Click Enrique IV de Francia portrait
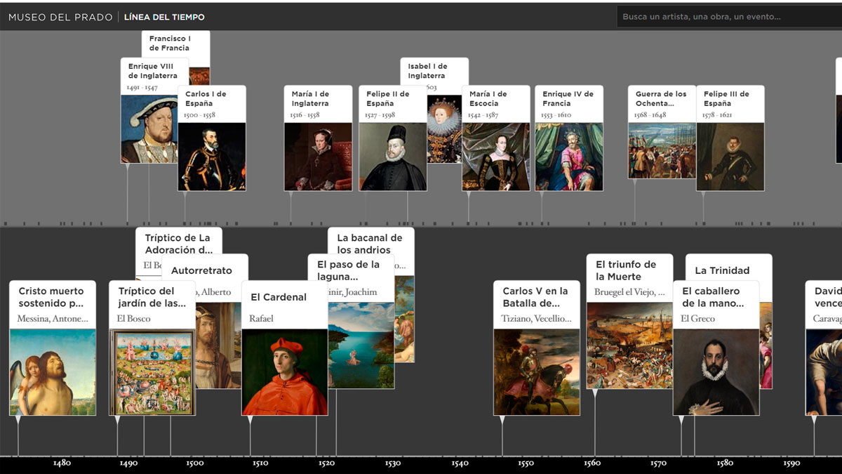The width and height of the screenshot is (842, 474). [x=568, y=156]
